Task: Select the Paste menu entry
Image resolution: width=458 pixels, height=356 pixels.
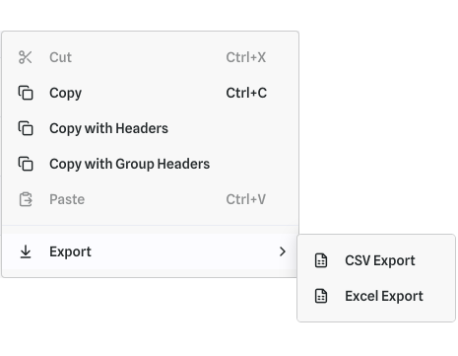Action: (x=151, y=199)
